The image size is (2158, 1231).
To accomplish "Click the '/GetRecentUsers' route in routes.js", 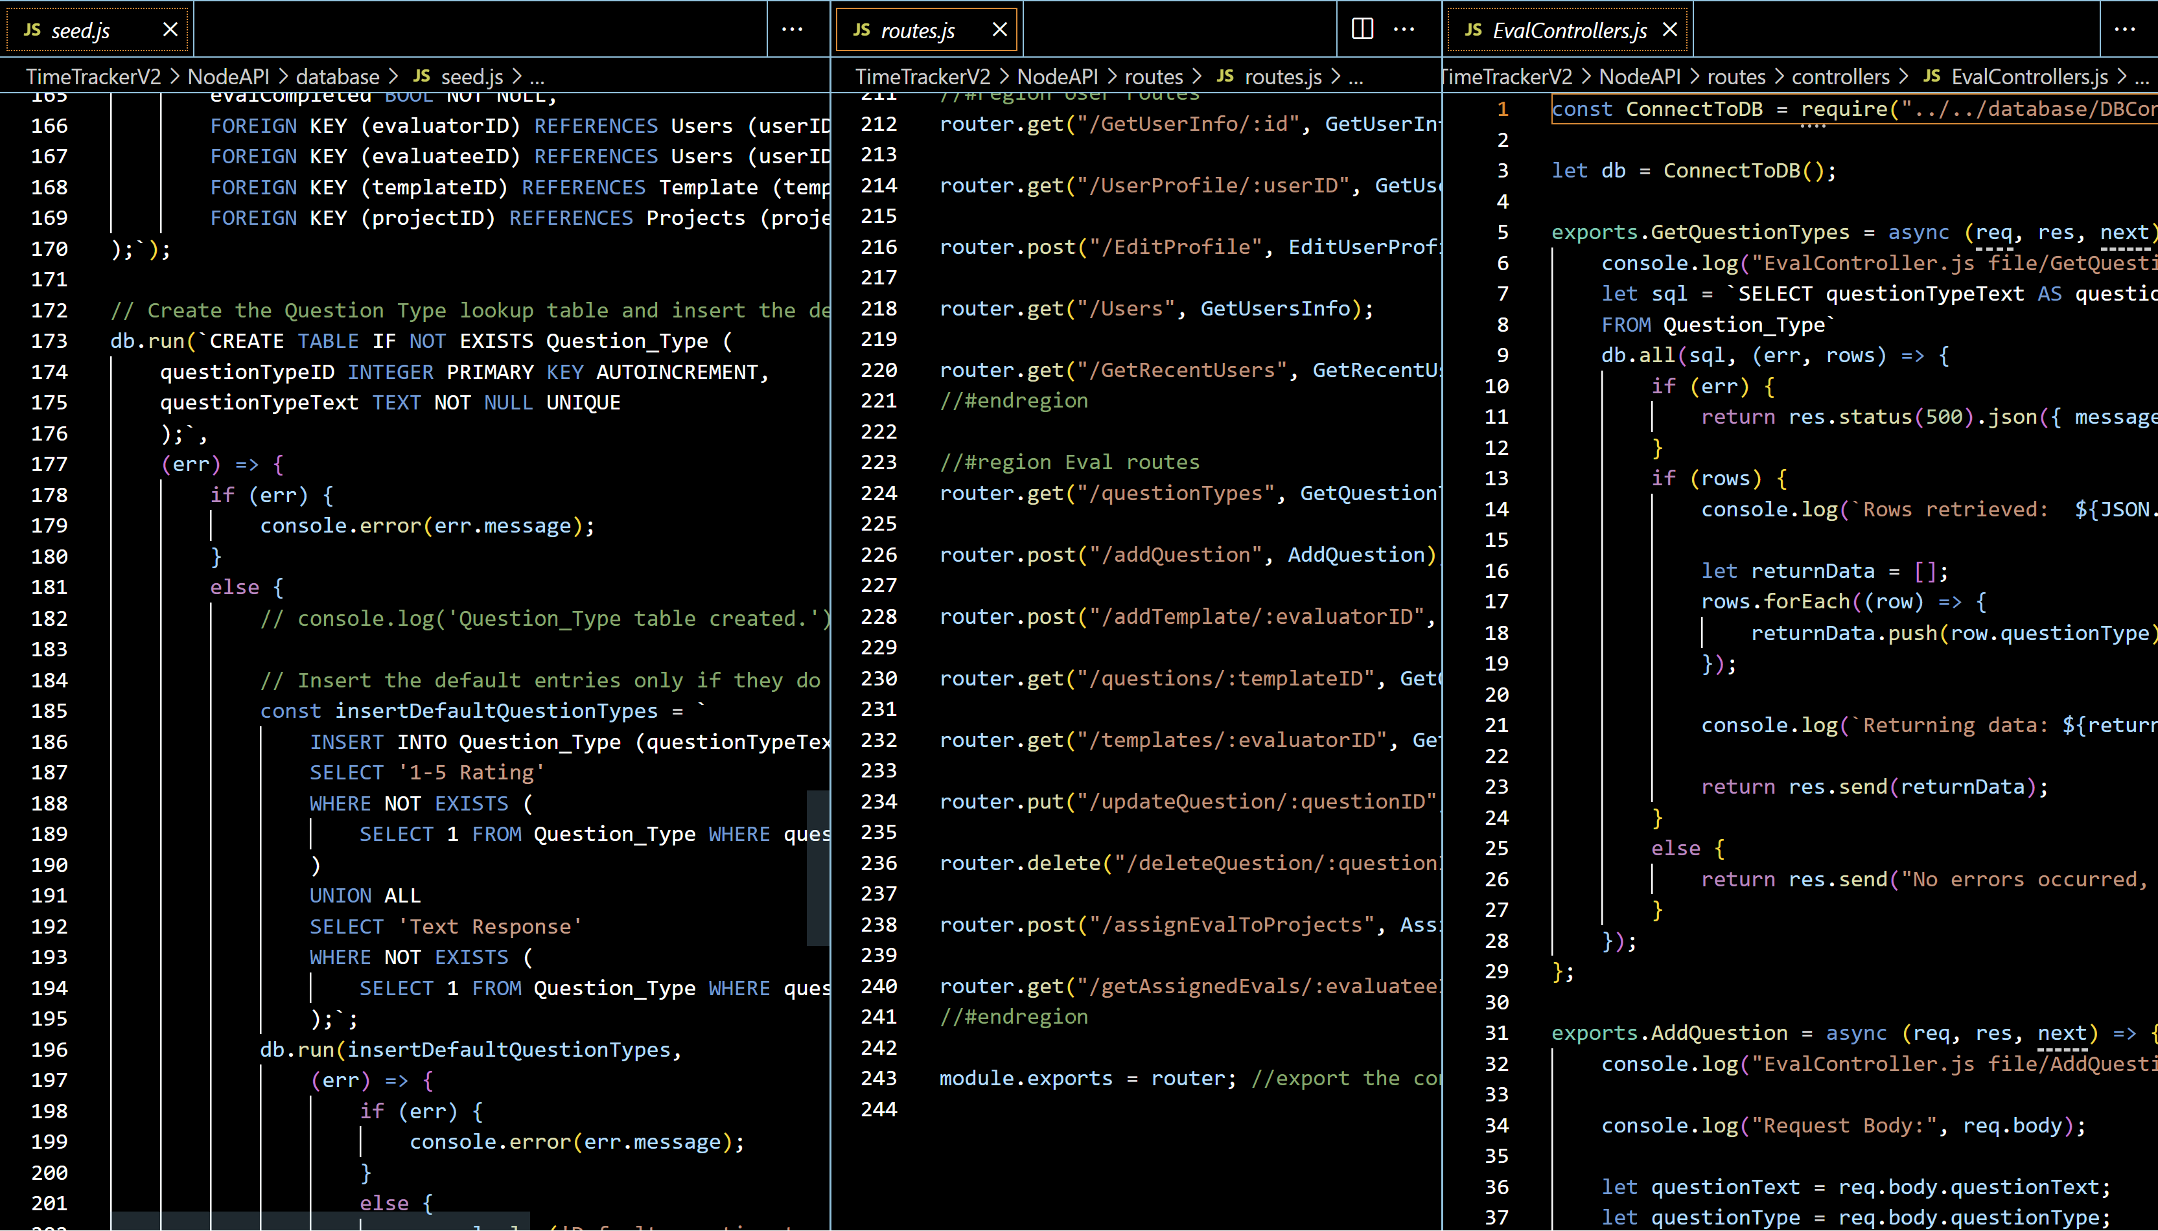I will (1190, 371).
